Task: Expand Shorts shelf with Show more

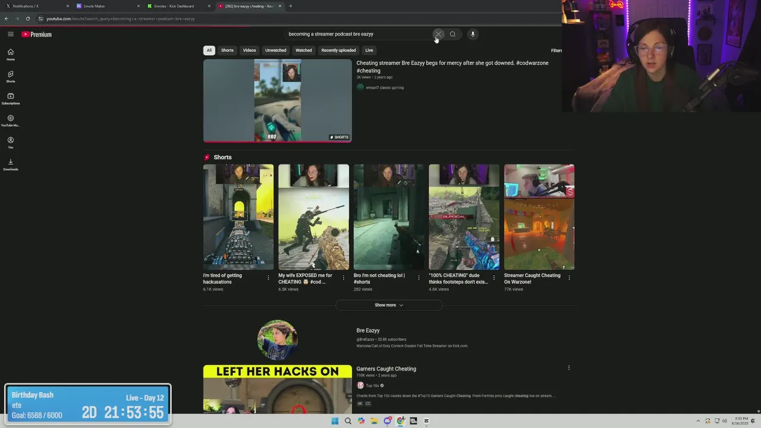Action: pos(389,305)
